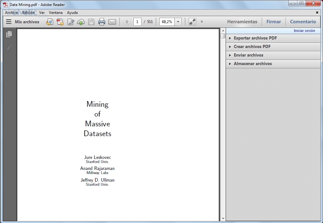Expand Crear archivos PDF section
Screen dimensions: 323x223
pyautogui.click(x=252, y=46)
